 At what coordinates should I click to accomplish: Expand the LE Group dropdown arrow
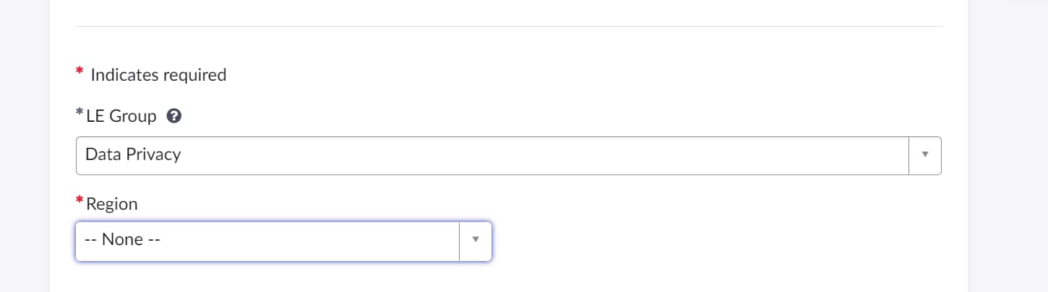pyautogui.click(x=924, y=154)
